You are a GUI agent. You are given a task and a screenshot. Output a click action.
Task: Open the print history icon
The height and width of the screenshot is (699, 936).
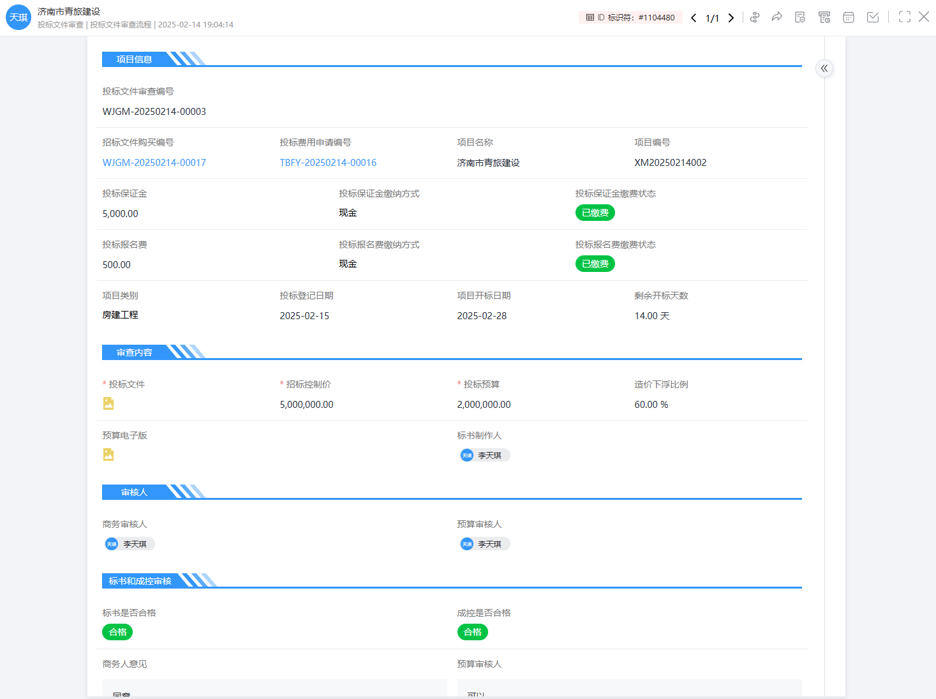coord(824,17)
